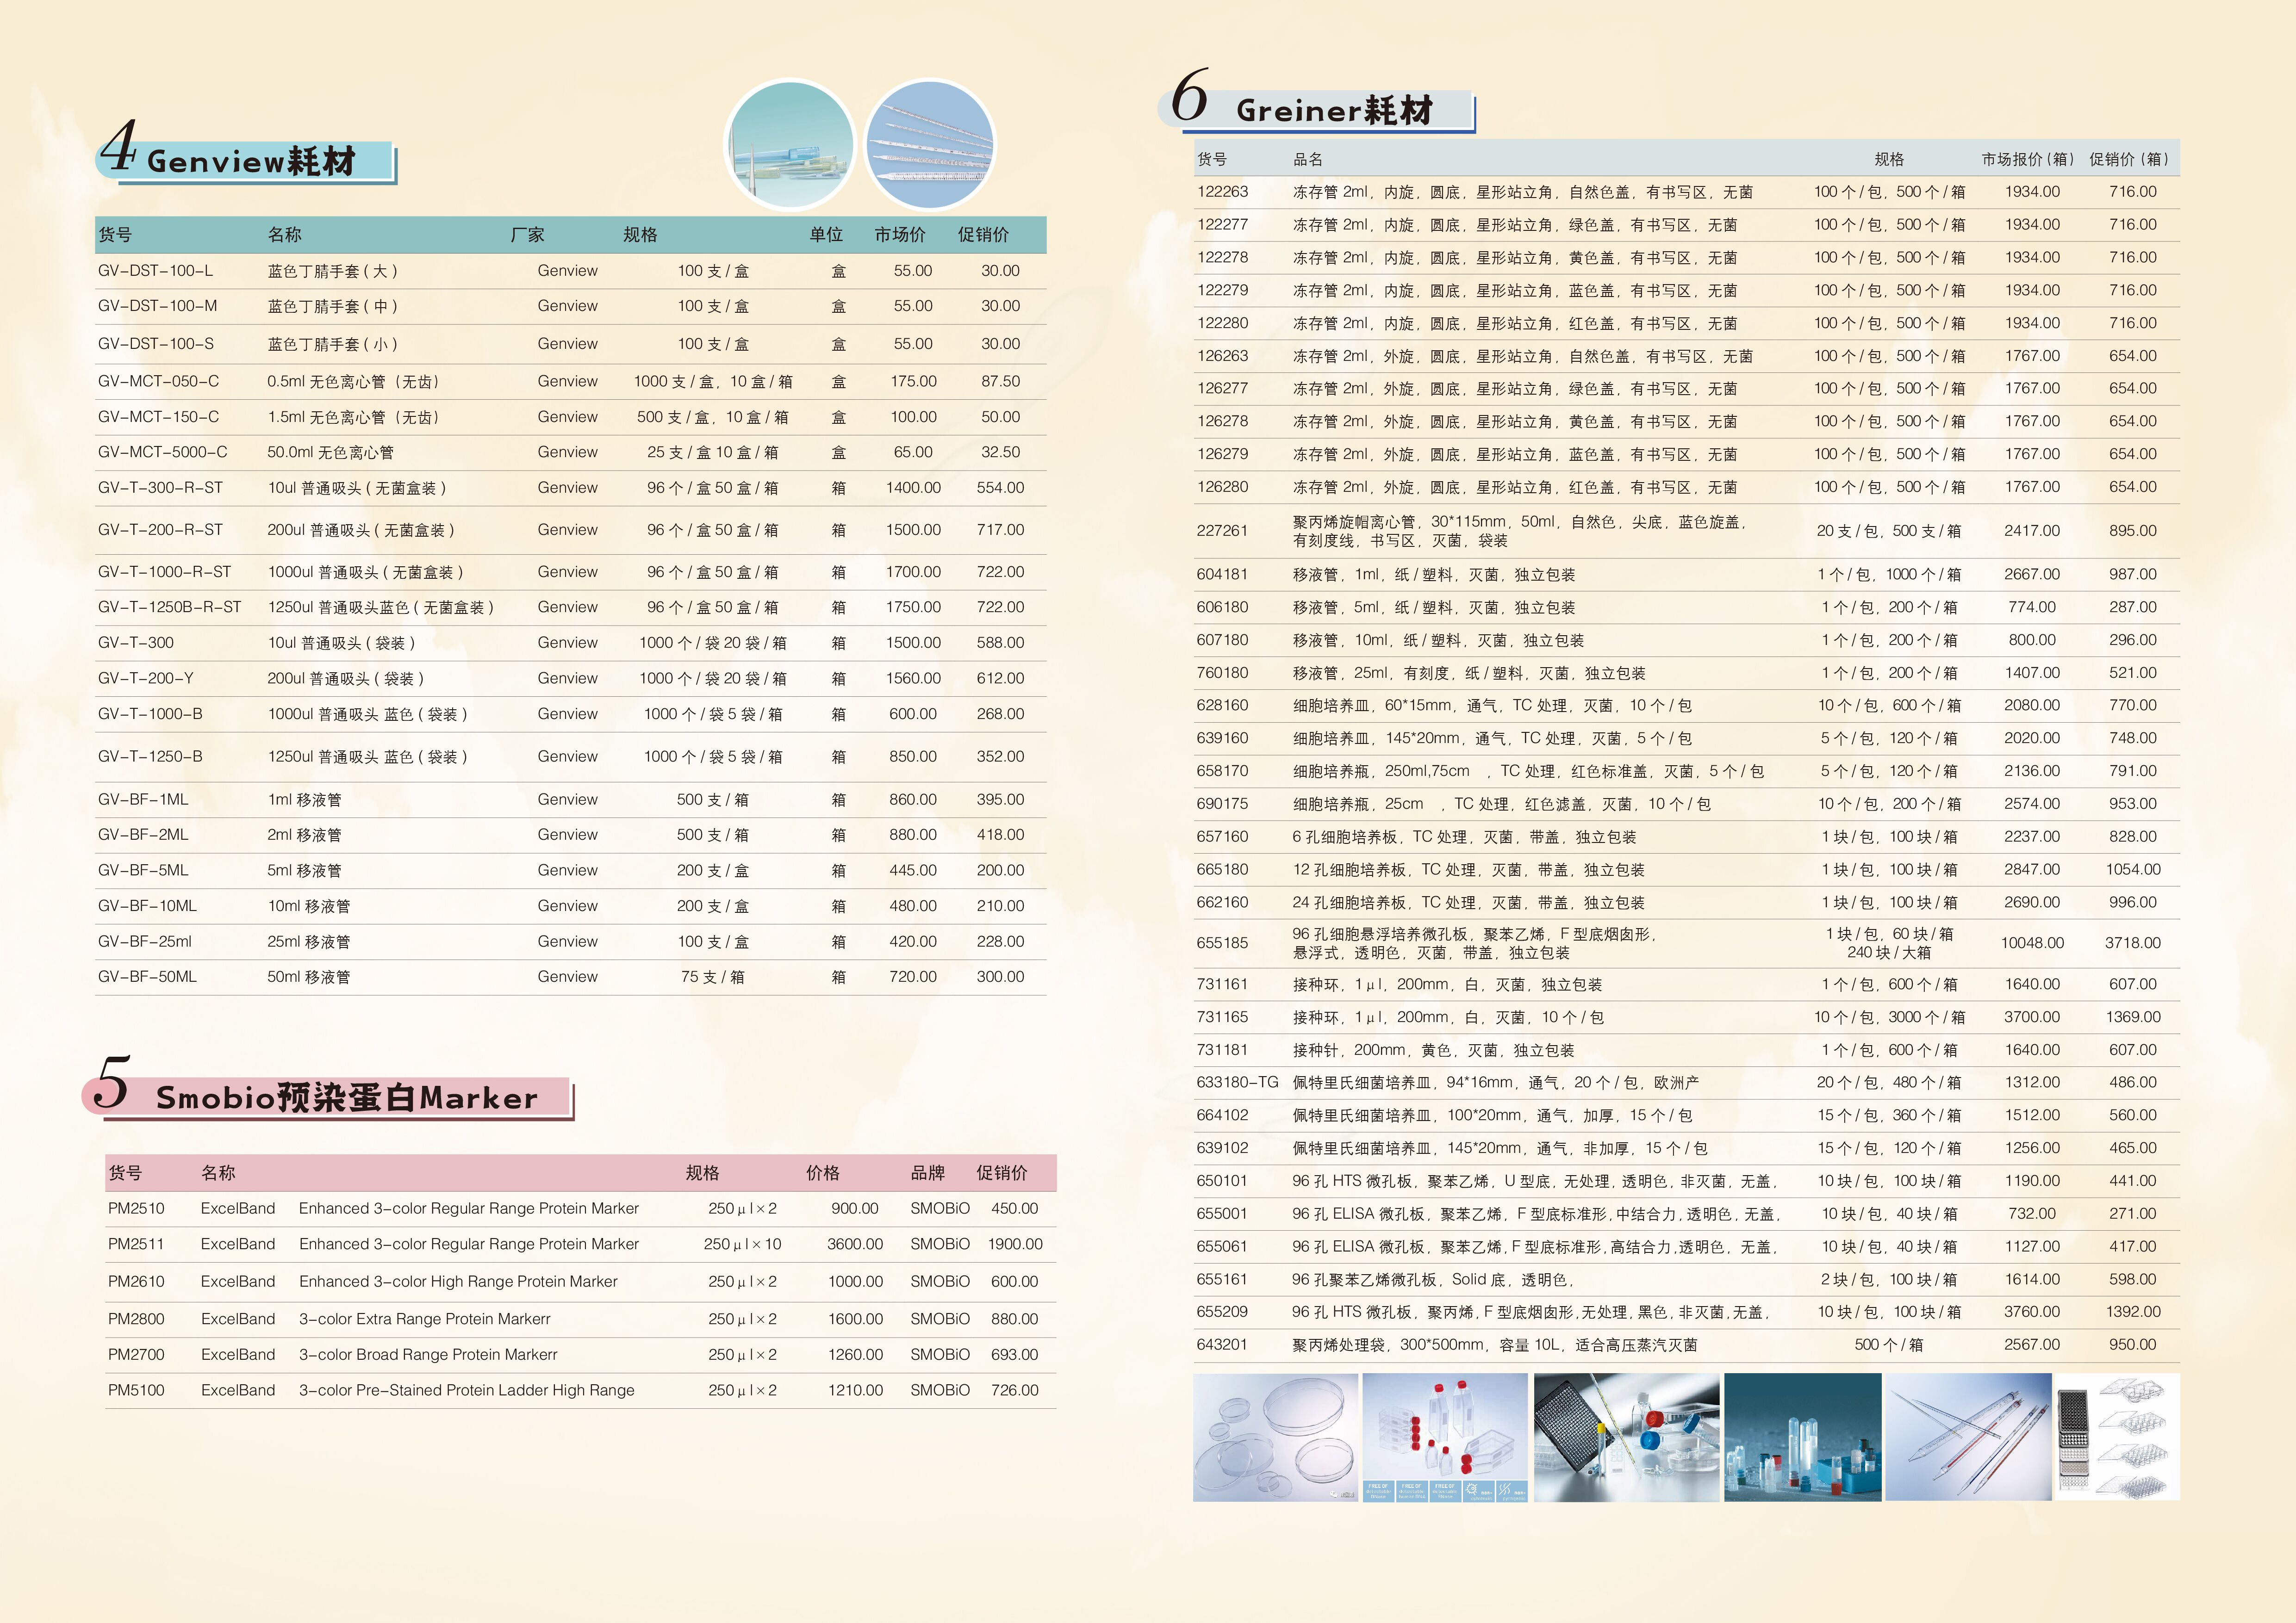
Task: Click the petri dishes product image
Action: click(x=1275, y=1437)
